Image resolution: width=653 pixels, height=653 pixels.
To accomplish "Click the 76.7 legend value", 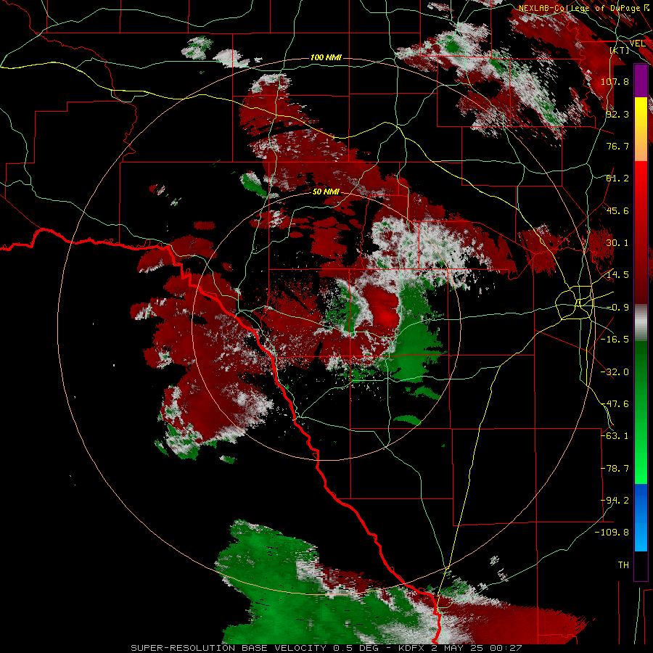I will (x=617, y=146).
